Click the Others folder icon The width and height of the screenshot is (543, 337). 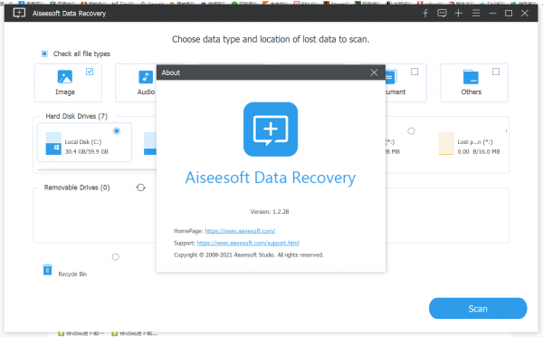coord(471,77)
